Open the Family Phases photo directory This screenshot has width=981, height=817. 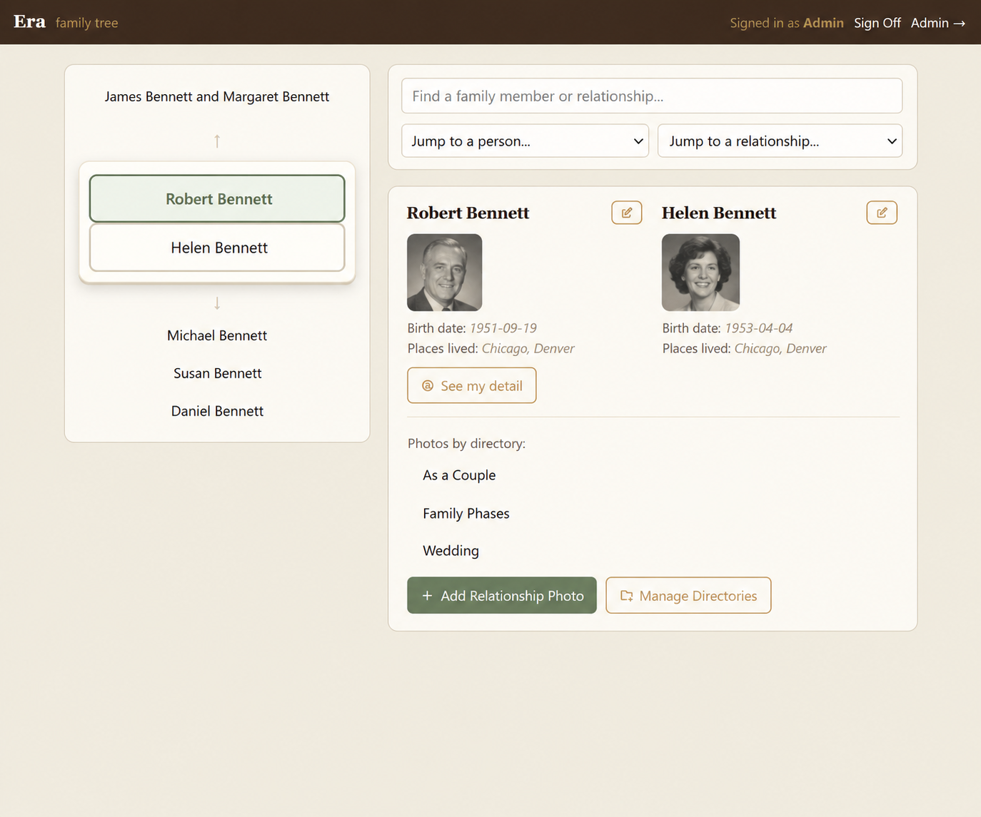click(466, 513)
